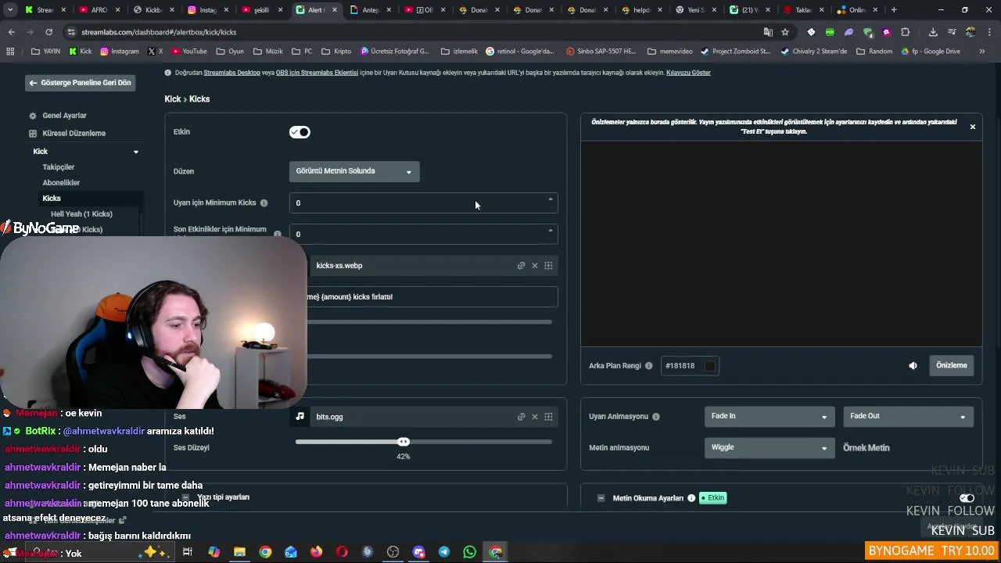The height and width of the screenshot is (563, 1001).
Task: Open Telegram from the taskbar
Action: click(x=444, y=552)
